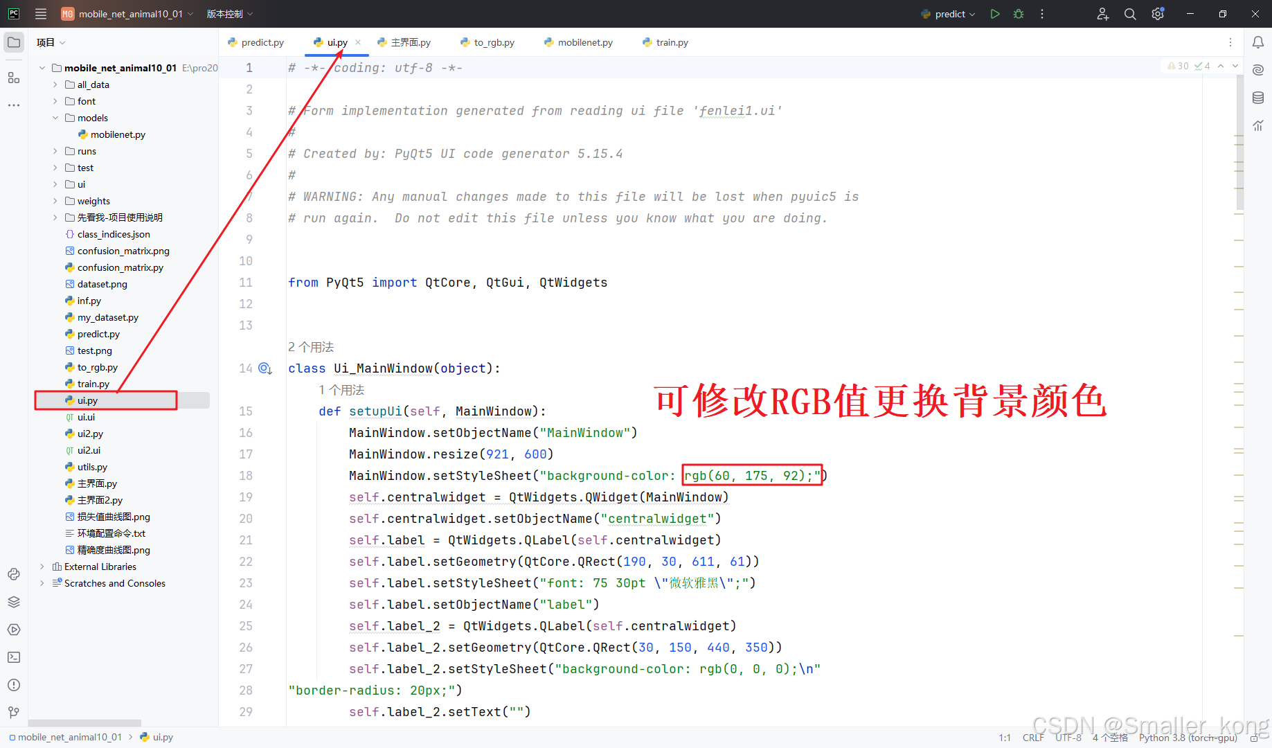Select confusion_matrix.png in project tree

point(122,251)
